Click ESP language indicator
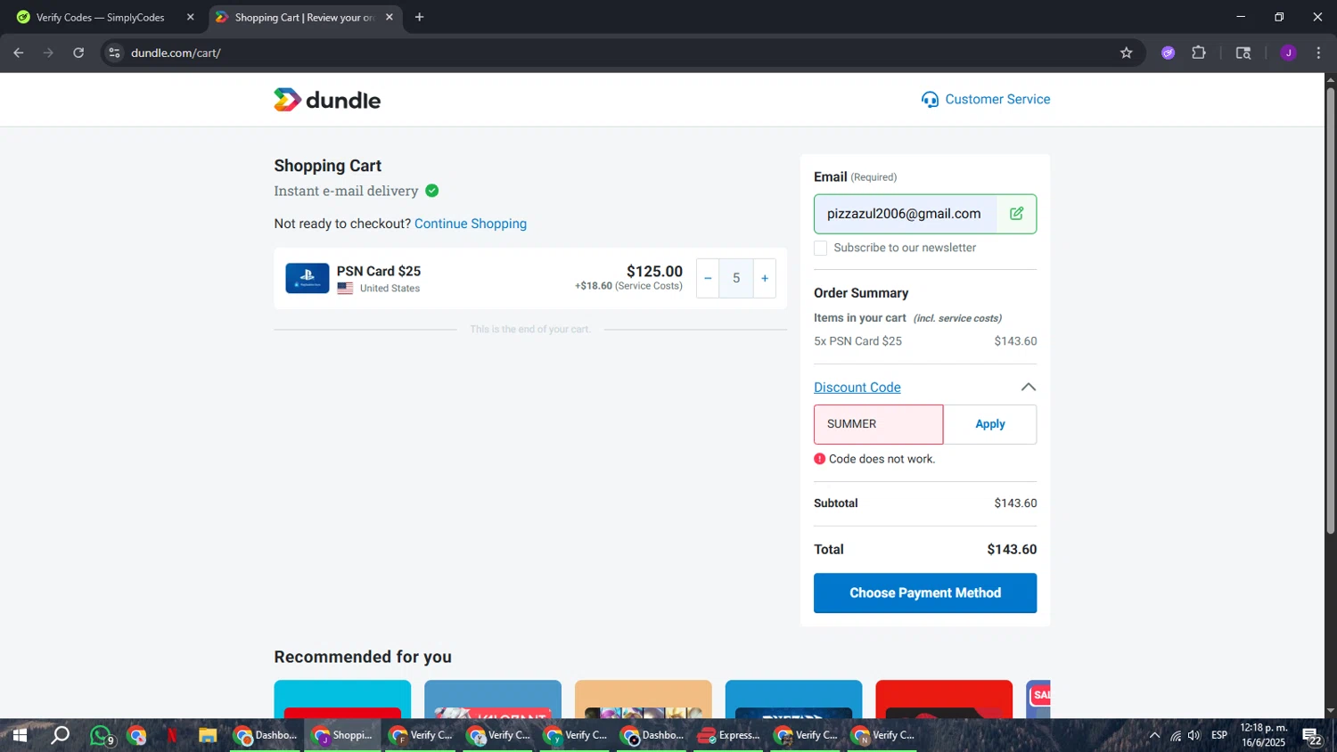Screen dimensions: 1337x752 coord(1219,736)
